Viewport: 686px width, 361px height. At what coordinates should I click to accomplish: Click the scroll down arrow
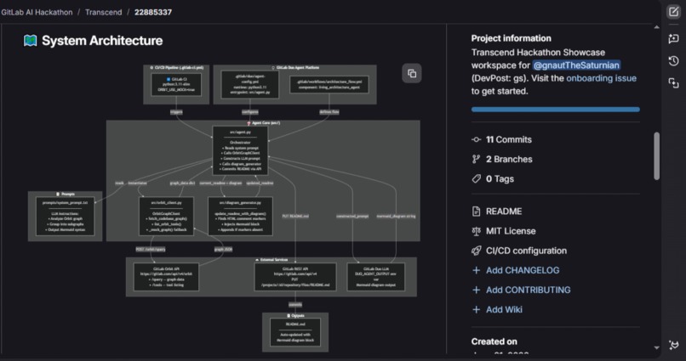(656, 348)
